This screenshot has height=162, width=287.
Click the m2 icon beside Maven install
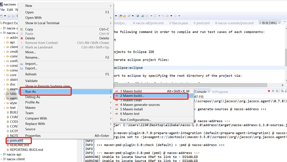coord(116,109)
